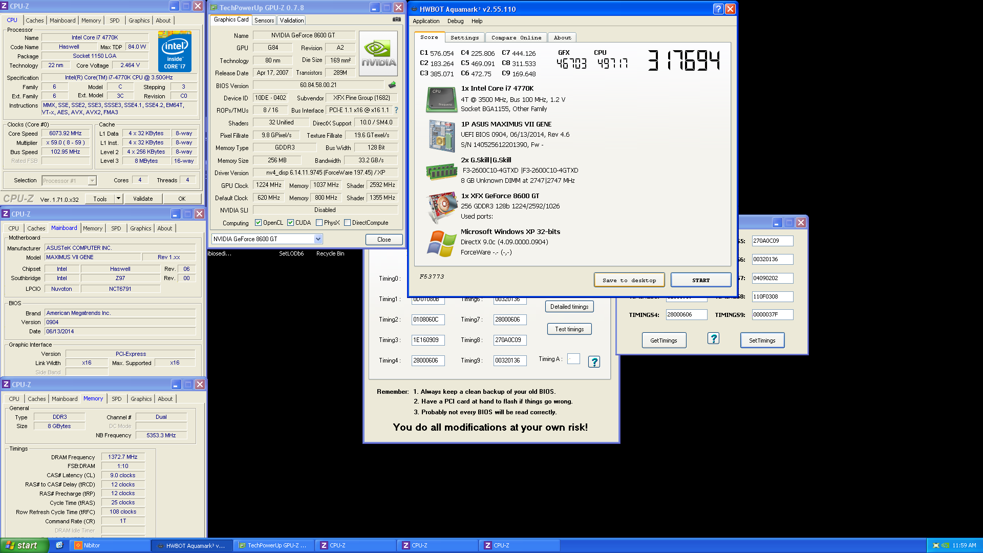Open the NVIDIA GeForce 8600 GT selector dropdown
The image size is (983, 553).
(318, 239)
